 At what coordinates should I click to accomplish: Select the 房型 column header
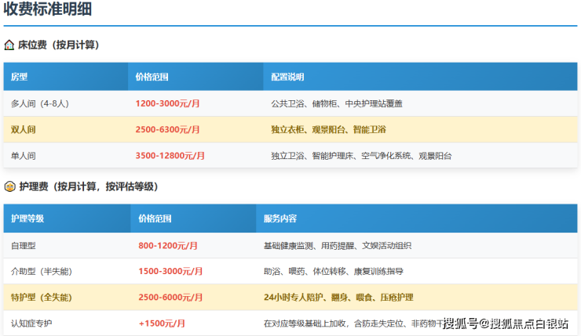[x=20, y=77]
